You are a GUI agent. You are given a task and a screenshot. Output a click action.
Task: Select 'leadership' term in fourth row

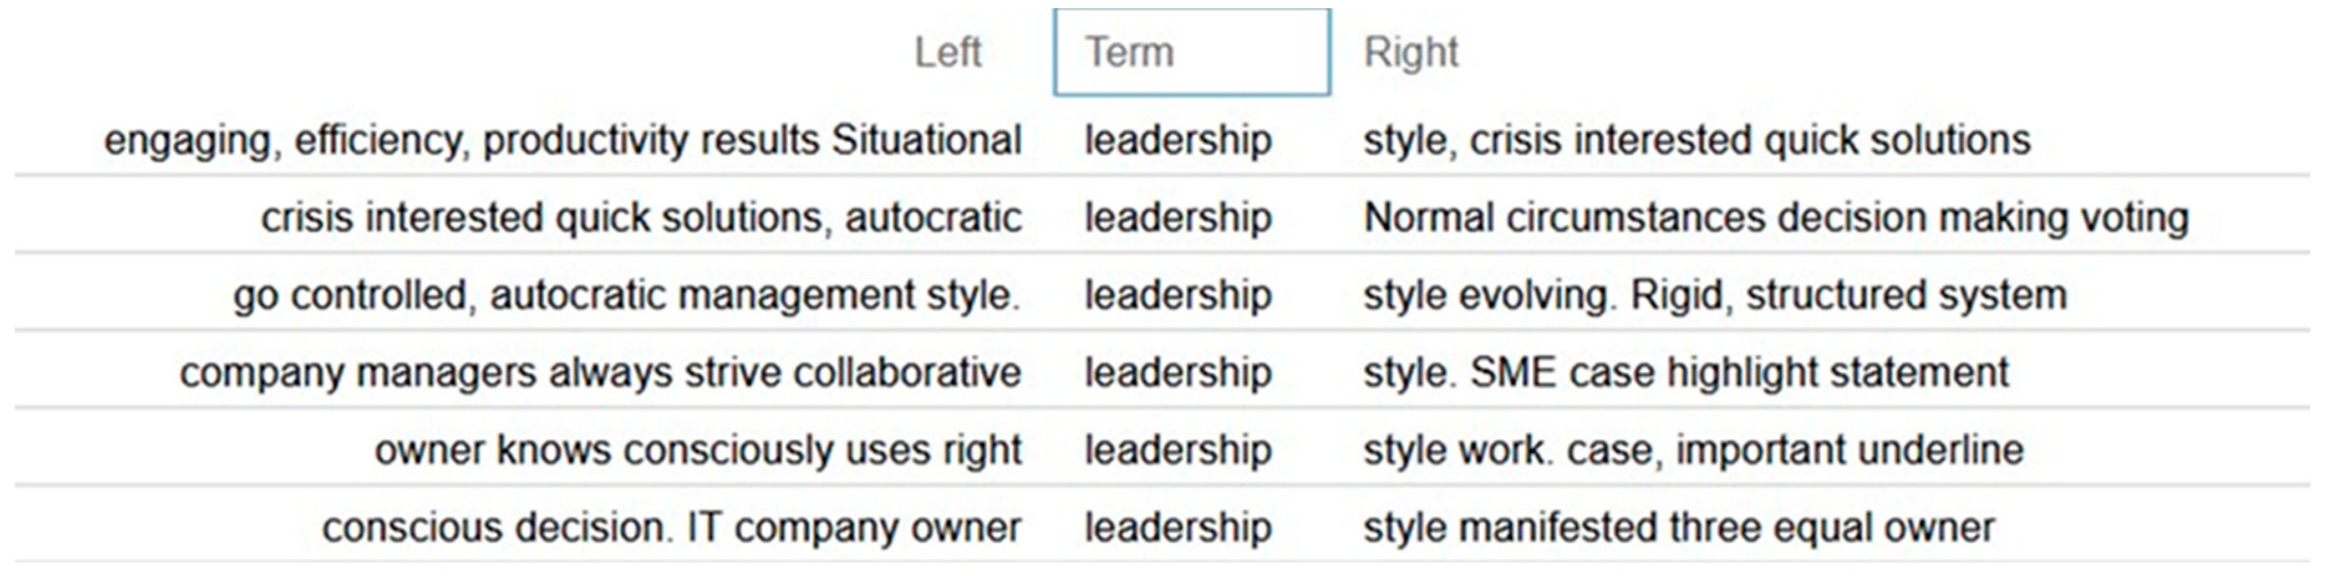(1178, 373)
